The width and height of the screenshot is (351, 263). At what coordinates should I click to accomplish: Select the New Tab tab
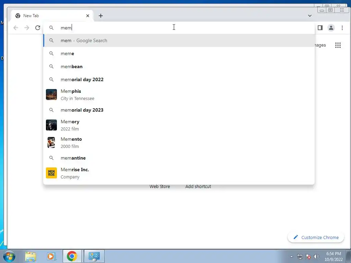click(x=52, y=16)
